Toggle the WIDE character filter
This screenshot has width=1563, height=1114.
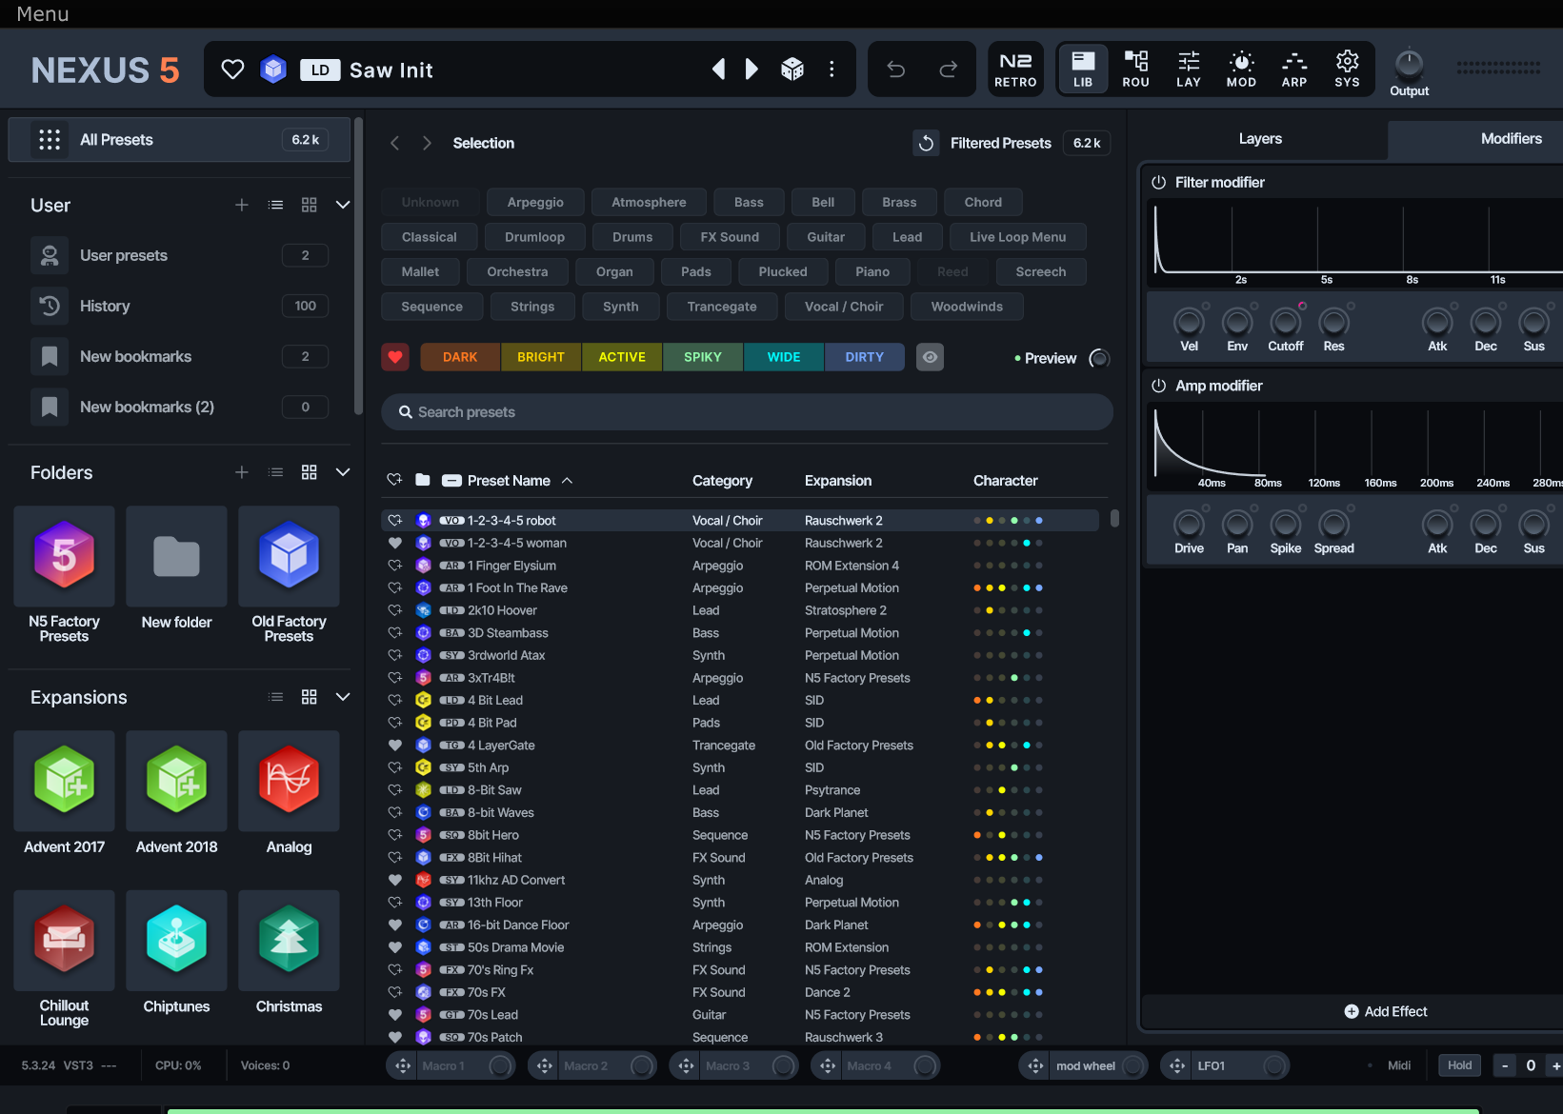pos(784,357)
